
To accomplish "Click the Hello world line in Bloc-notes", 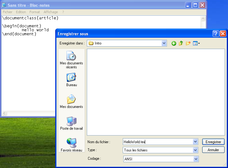I will tap(35, 30).
